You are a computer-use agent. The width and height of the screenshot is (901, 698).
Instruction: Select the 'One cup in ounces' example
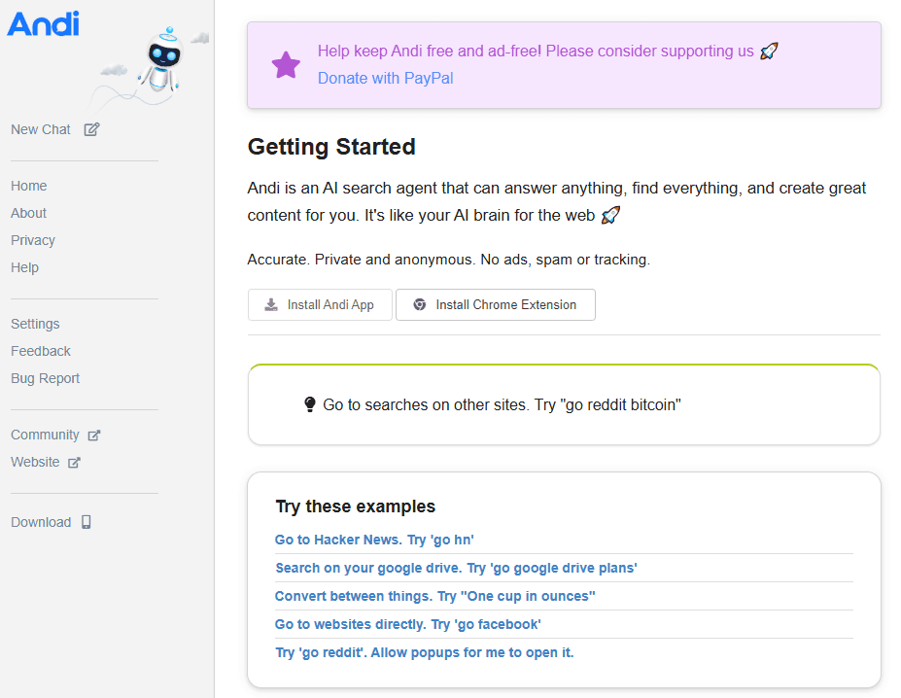(x=434, y=596)
